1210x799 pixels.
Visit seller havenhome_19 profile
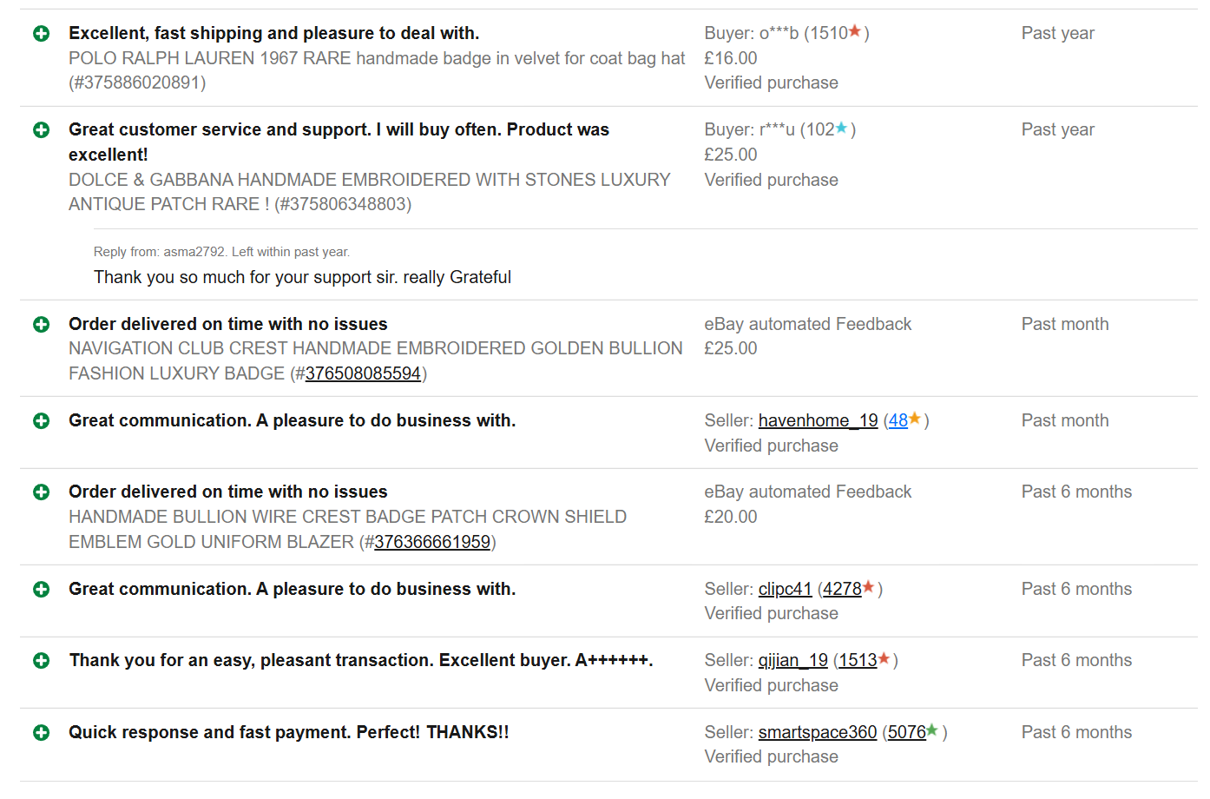(x=818, y=421)
